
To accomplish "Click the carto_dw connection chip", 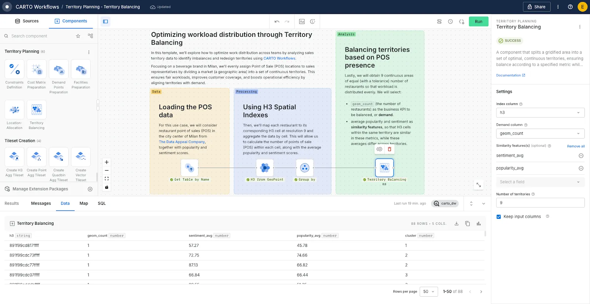I will 445,203.
